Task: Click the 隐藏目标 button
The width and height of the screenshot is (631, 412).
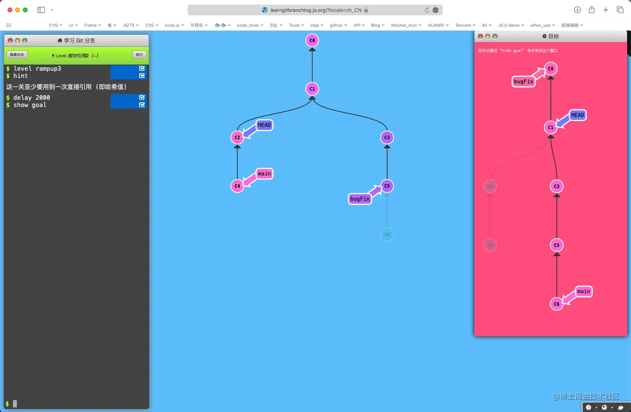Action: pyautogui.click(x=17, y=55)
